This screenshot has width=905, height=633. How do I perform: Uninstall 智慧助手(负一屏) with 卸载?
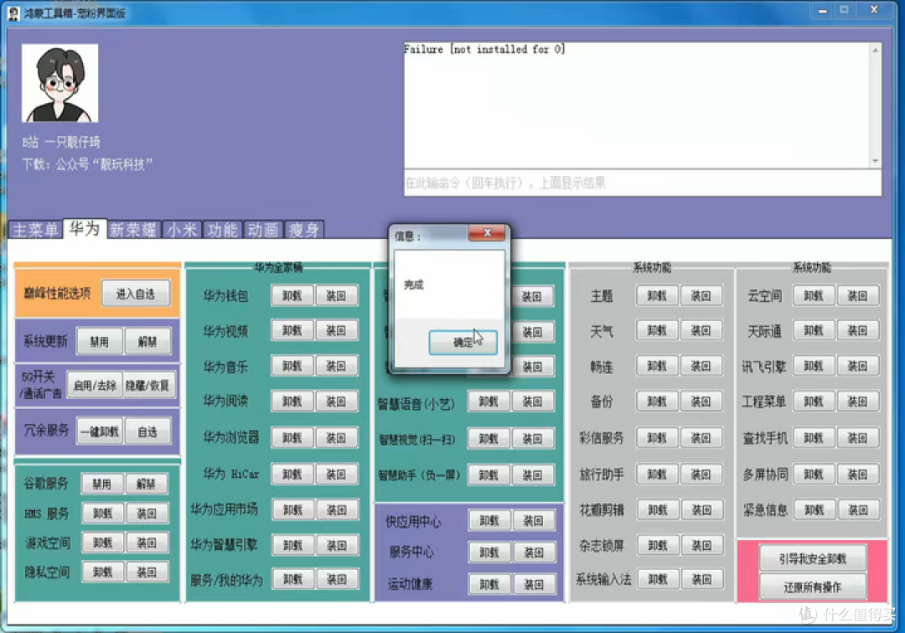[489, 475]
